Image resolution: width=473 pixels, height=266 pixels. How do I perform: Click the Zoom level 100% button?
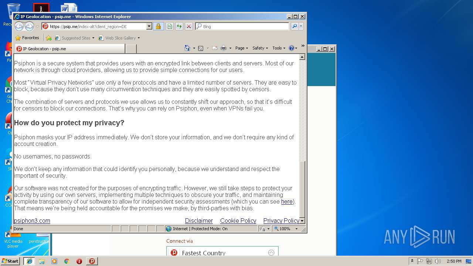(282, 229)
